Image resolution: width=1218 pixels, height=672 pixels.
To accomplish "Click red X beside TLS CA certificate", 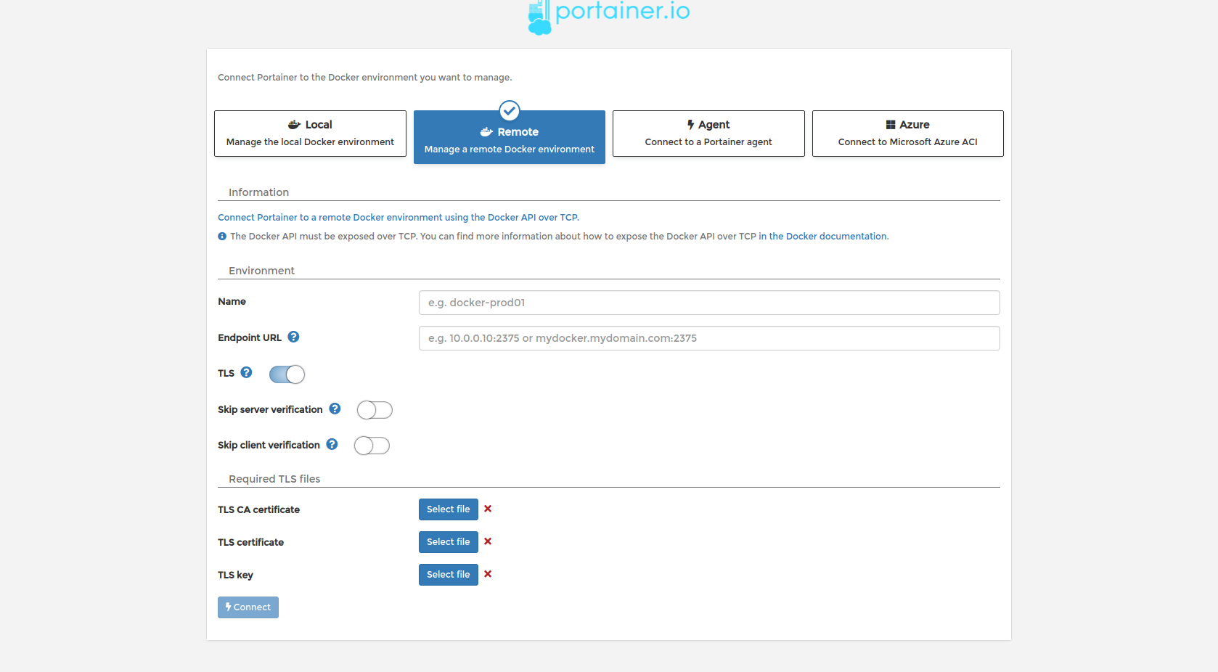I will (488, 509).
